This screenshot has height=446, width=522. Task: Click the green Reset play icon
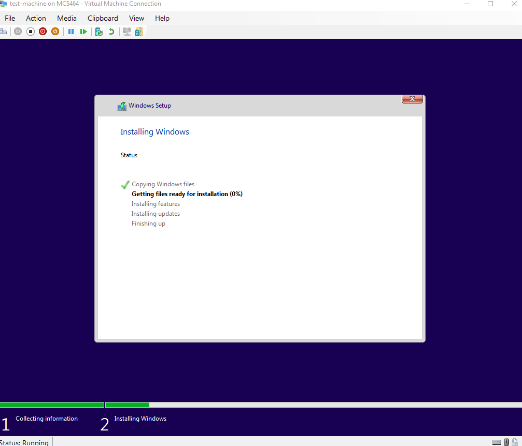tap(83, 32)
